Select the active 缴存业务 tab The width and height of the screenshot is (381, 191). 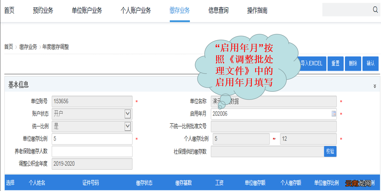(x=180, y=10)
